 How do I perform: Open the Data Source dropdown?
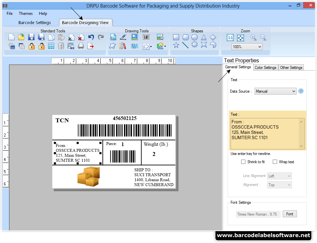coord(275,91)
